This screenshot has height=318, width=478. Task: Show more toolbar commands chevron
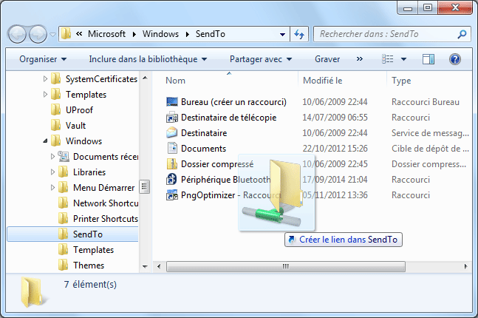pyautogui.click(x=360, y=58)
